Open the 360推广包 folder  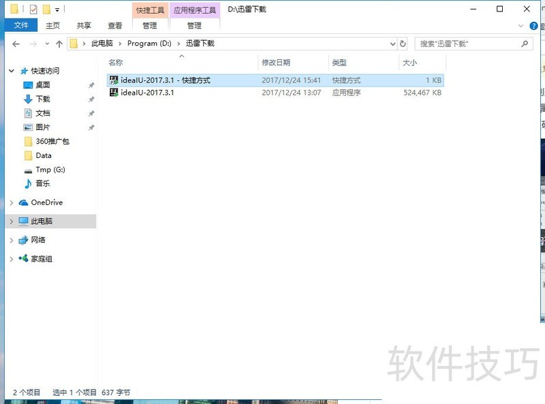[52, 141]
